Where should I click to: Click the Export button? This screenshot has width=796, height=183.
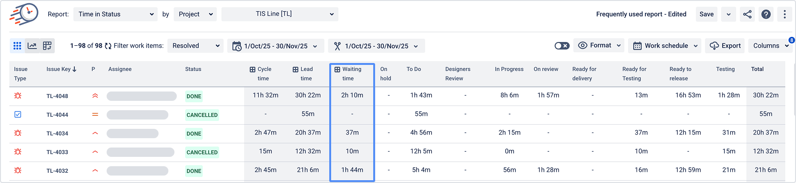725,46
